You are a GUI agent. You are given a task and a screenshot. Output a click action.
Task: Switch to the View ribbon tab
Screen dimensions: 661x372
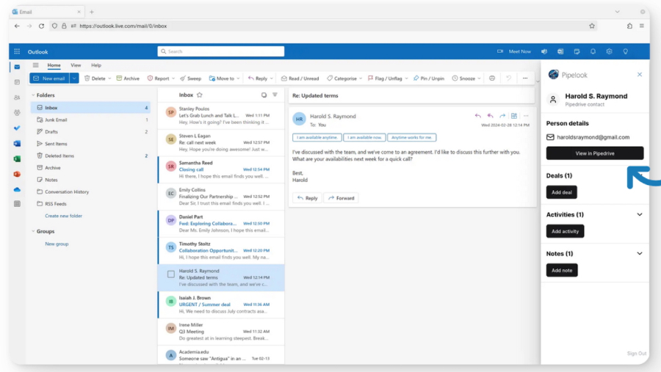pyautogui.click(x=76, y=65)
